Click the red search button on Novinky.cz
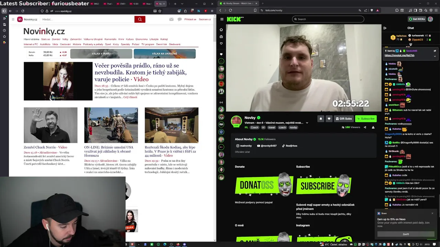 [140, 19]
